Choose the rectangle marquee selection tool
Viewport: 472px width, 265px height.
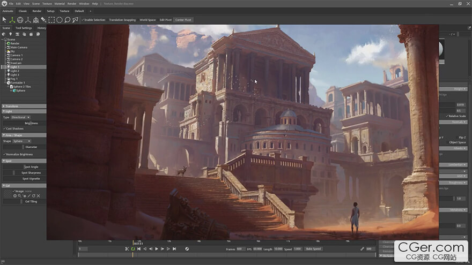51,20
